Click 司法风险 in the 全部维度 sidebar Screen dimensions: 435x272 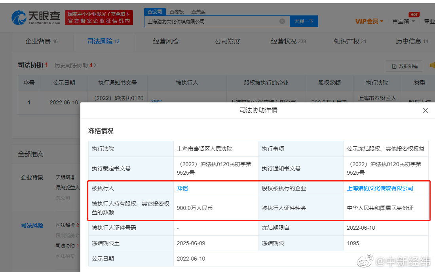click(32, 225)
